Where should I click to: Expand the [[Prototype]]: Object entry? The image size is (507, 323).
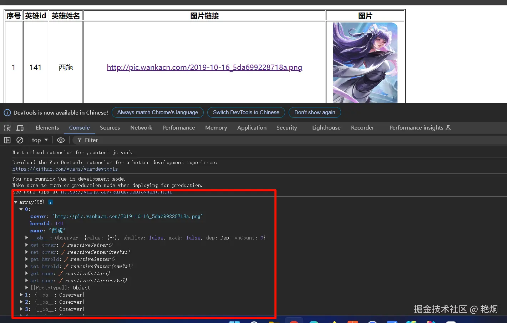(27, 288)
